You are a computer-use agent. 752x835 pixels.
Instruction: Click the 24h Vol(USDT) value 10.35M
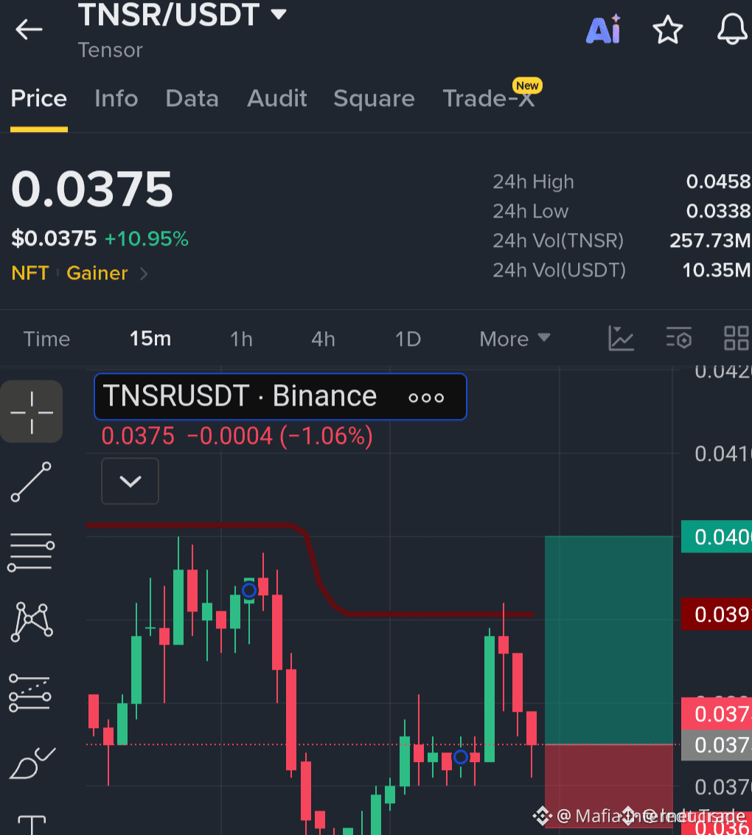[717, 270]
